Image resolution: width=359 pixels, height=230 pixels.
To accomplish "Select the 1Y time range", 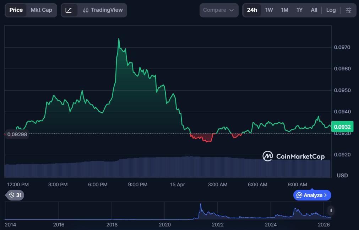I will click(x=300, y=10).
